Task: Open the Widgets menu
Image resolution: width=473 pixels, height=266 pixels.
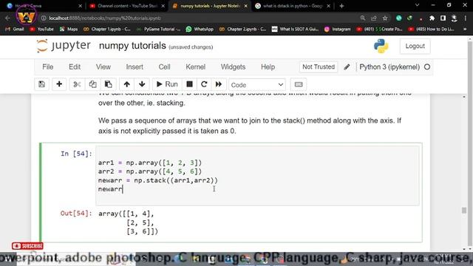Action: [233, 67]
